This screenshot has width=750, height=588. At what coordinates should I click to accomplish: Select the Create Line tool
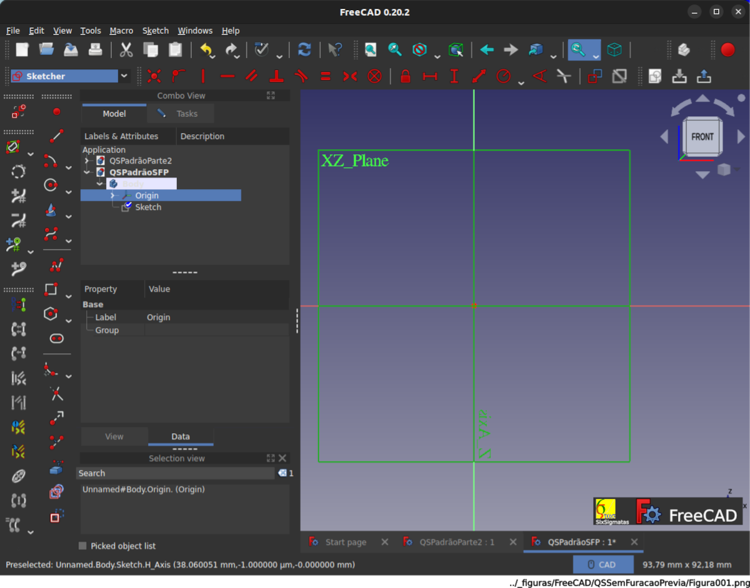pos(56,136)
